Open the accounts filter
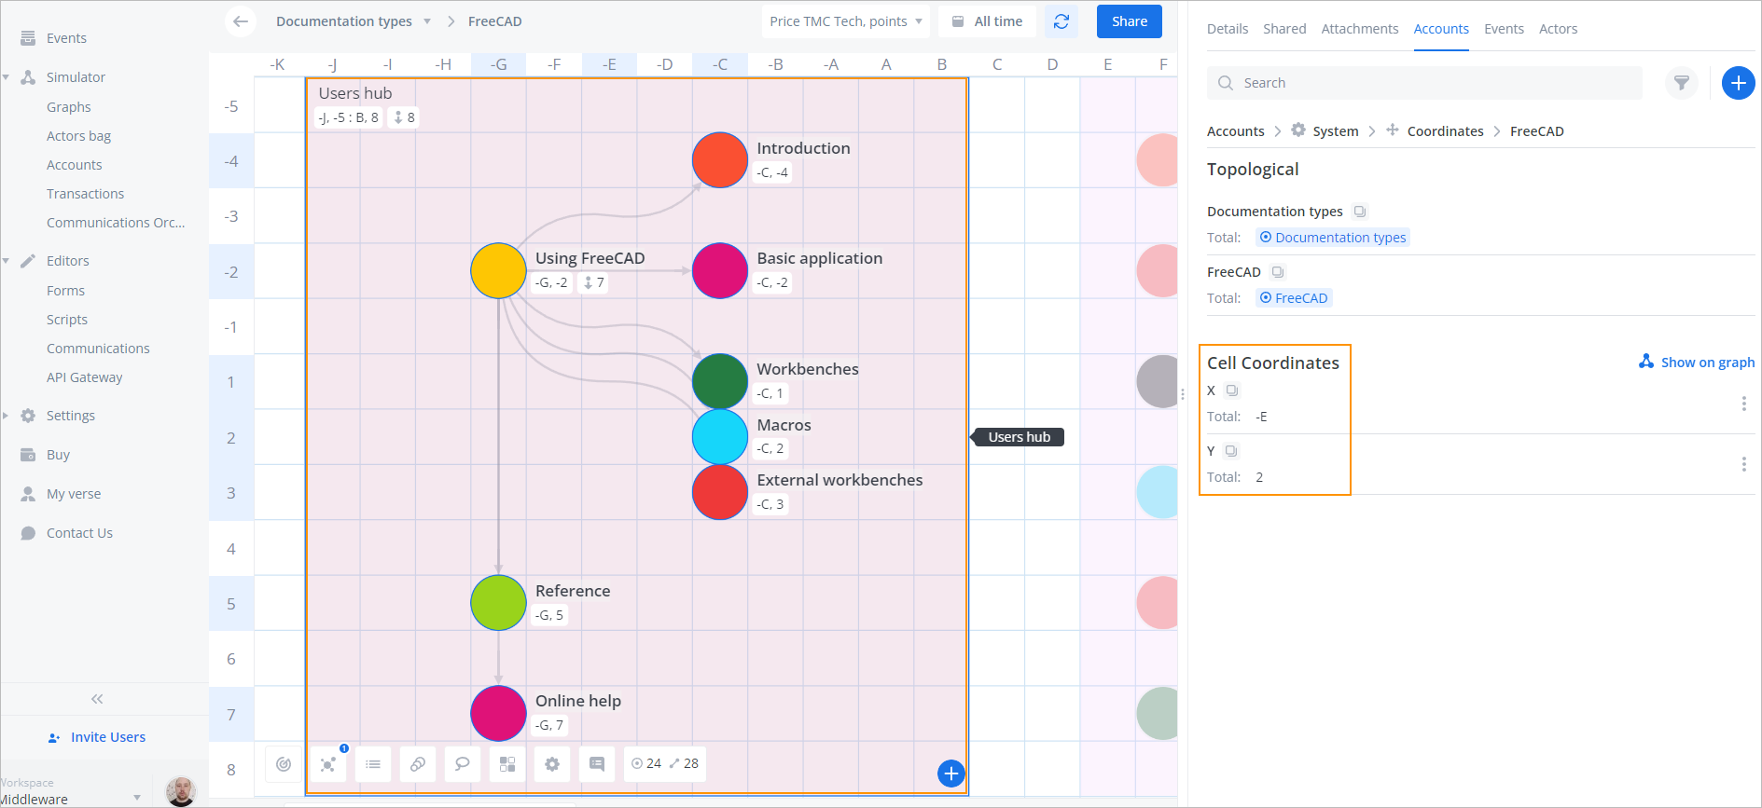 pyautogui.click(x=1682, y=83)
